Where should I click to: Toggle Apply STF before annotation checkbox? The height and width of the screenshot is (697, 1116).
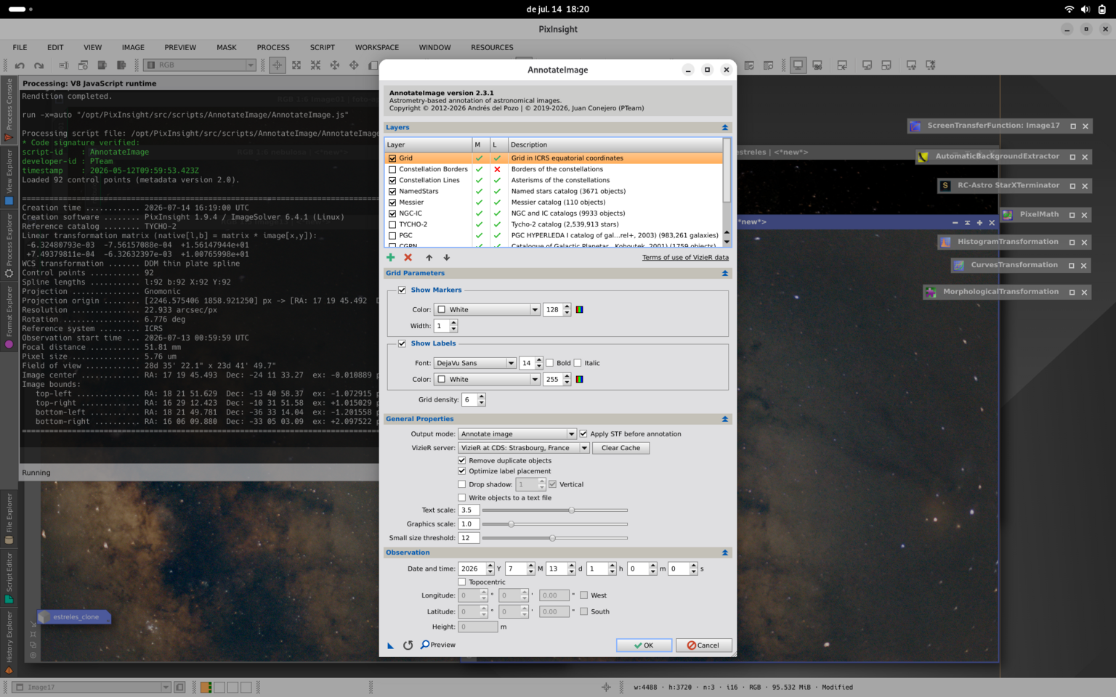pyautogui.click(x=583, y=433)
